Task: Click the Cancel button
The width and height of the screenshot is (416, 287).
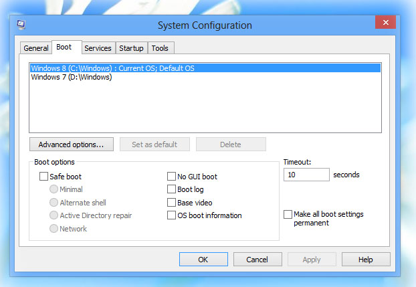Action: 257,259
